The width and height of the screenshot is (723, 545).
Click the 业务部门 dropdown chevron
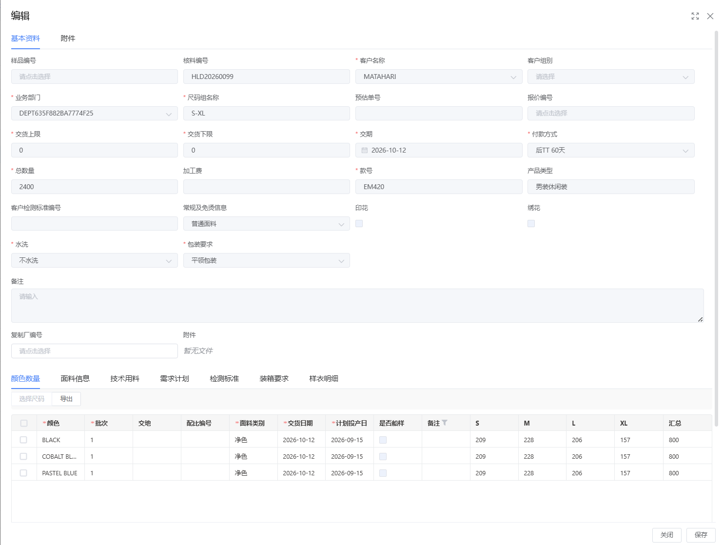[169, 114]
